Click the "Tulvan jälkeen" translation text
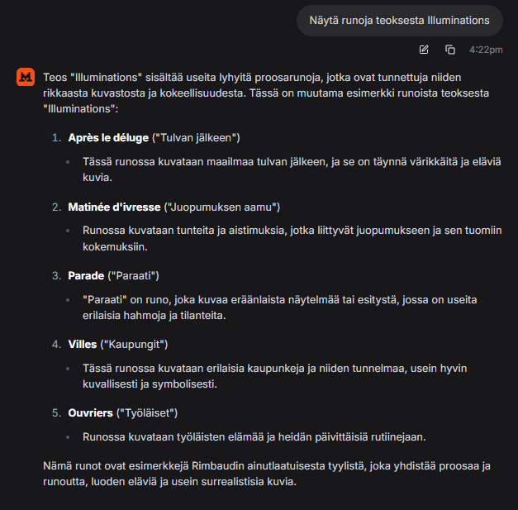The width and height of the screenshot is (518, 510). [196, 137]
